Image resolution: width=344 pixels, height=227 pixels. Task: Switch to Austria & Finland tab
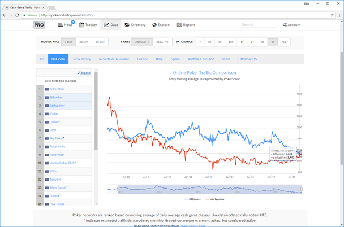(201, 59)
